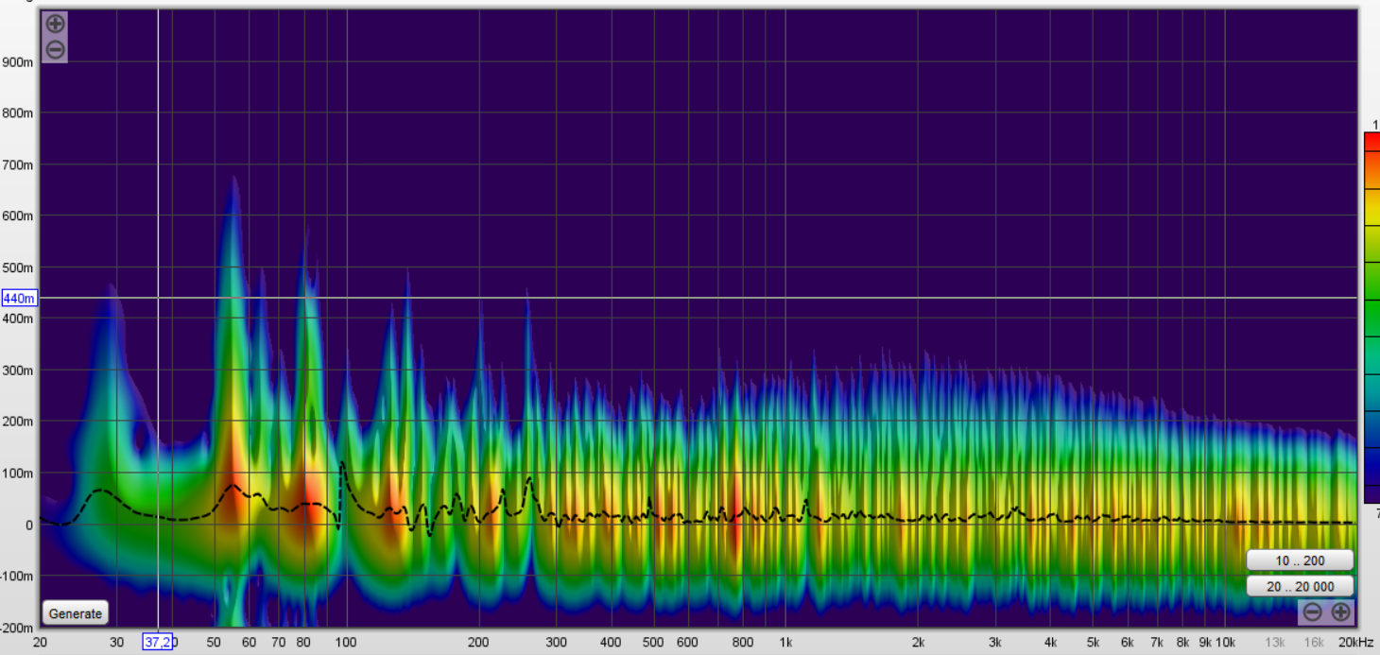This screenshot has width=1380, height=655.
Task: Click the -200m time axis label
Action: tap(16, 628)
